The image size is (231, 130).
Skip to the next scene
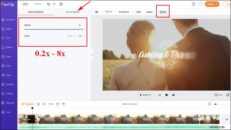coord(174,95)
